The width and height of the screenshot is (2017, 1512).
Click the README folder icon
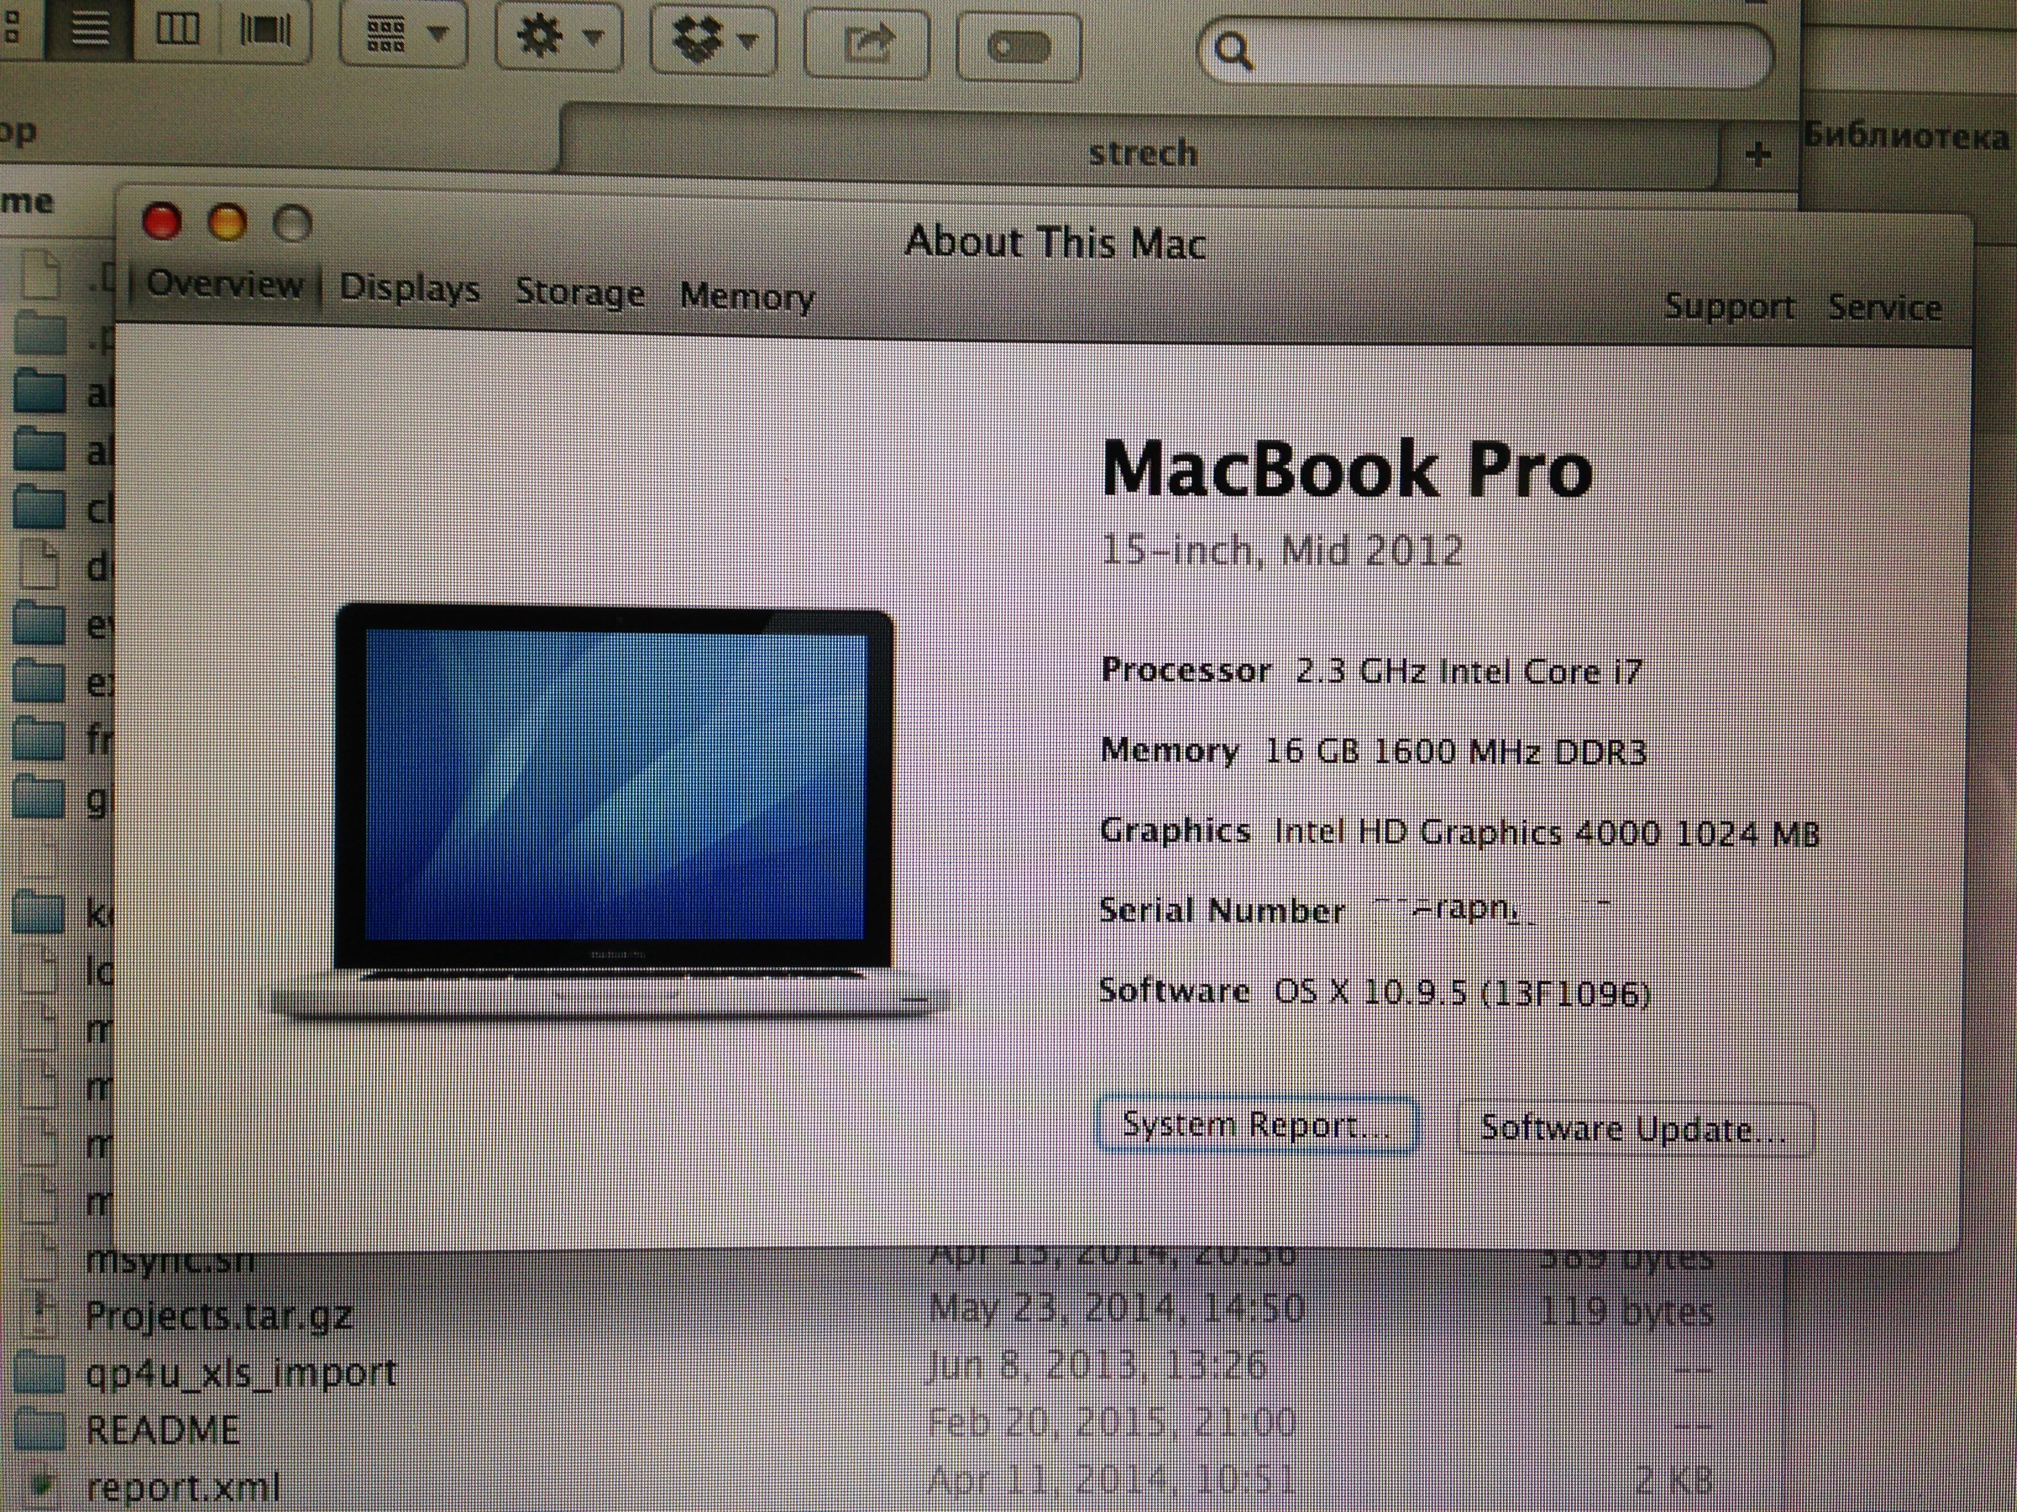pos(40,1430)
